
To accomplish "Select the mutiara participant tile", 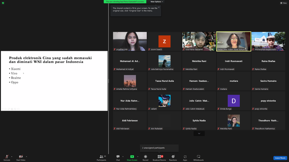I will [234, 81].
